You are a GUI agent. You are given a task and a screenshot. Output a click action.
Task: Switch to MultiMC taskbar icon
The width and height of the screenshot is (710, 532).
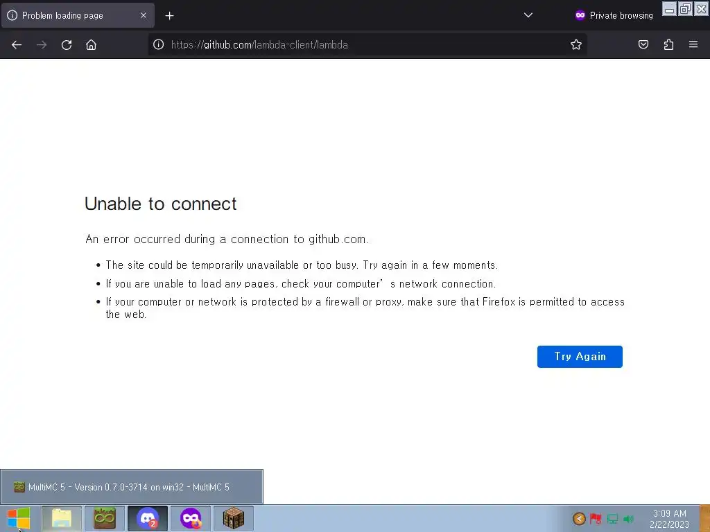point(105,518)
